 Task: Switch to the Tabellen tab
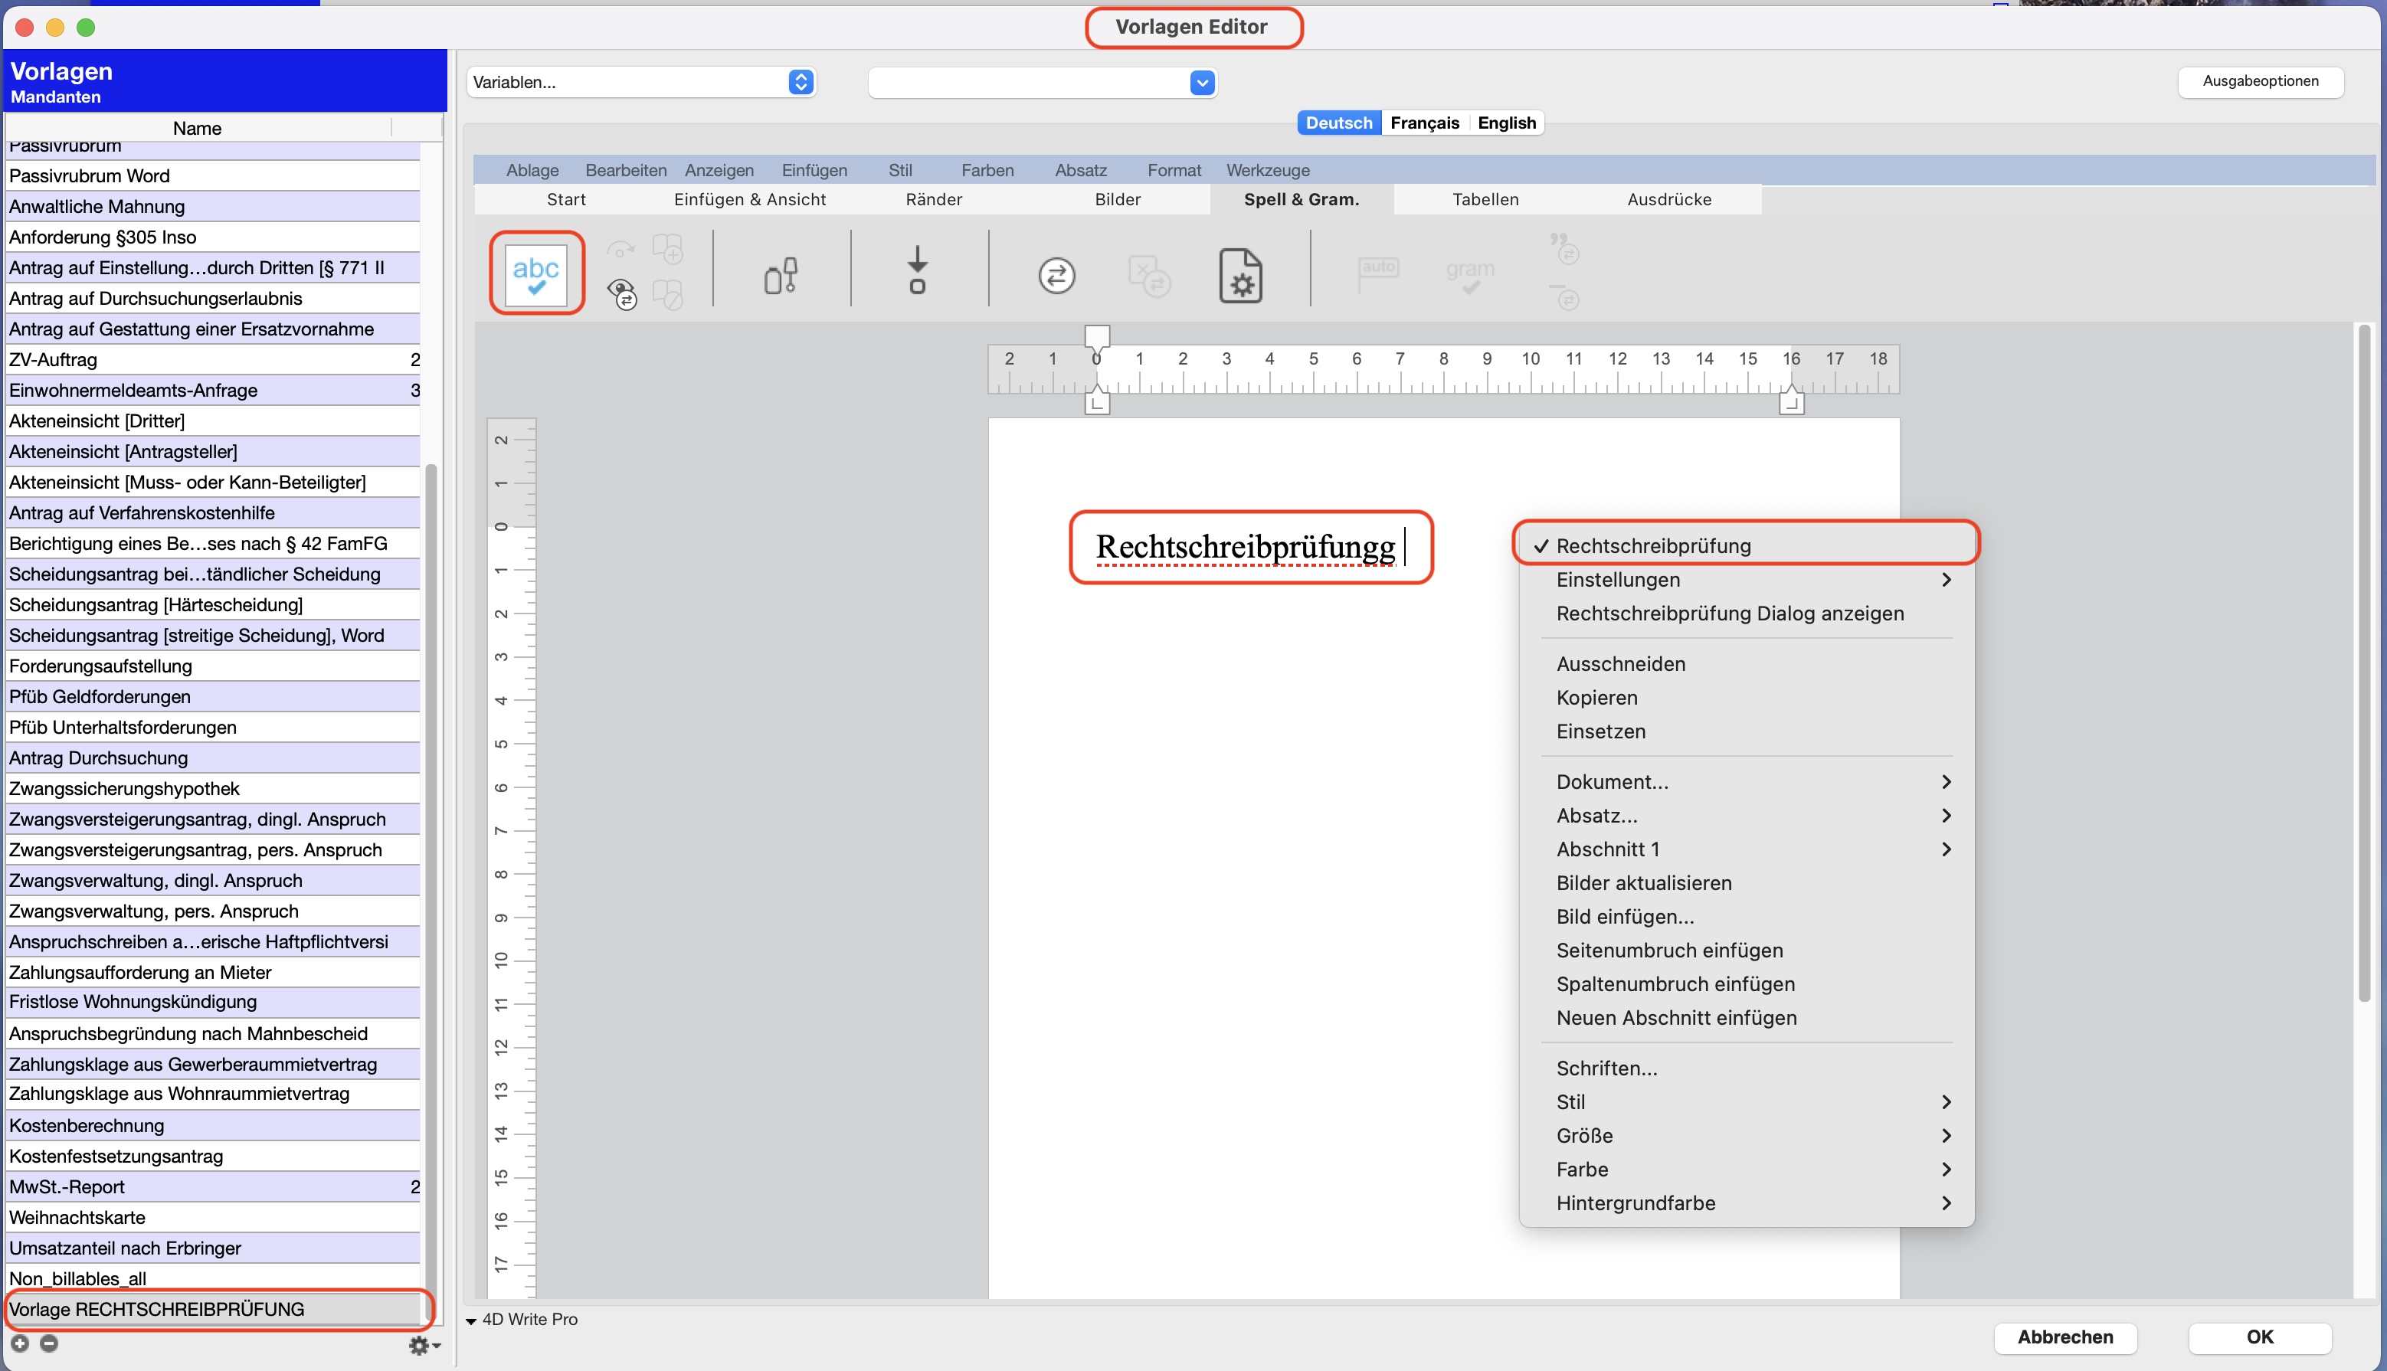click(x=1485, y=200)
